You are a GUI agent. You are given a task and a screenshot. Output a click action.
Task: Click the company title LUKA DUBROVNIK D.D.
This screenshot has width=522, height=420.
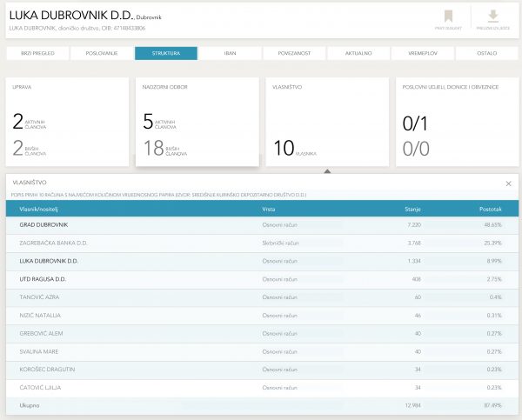pyautogui.click(x=71, y=16)
